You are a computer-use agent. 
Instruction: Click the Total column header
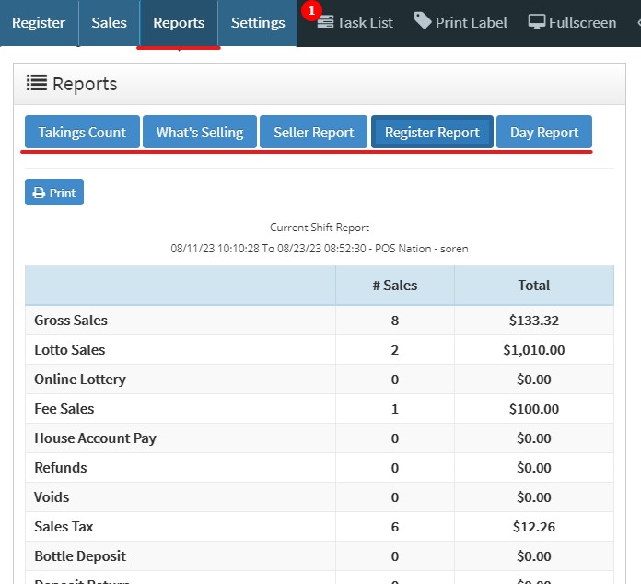coord(534,285)
